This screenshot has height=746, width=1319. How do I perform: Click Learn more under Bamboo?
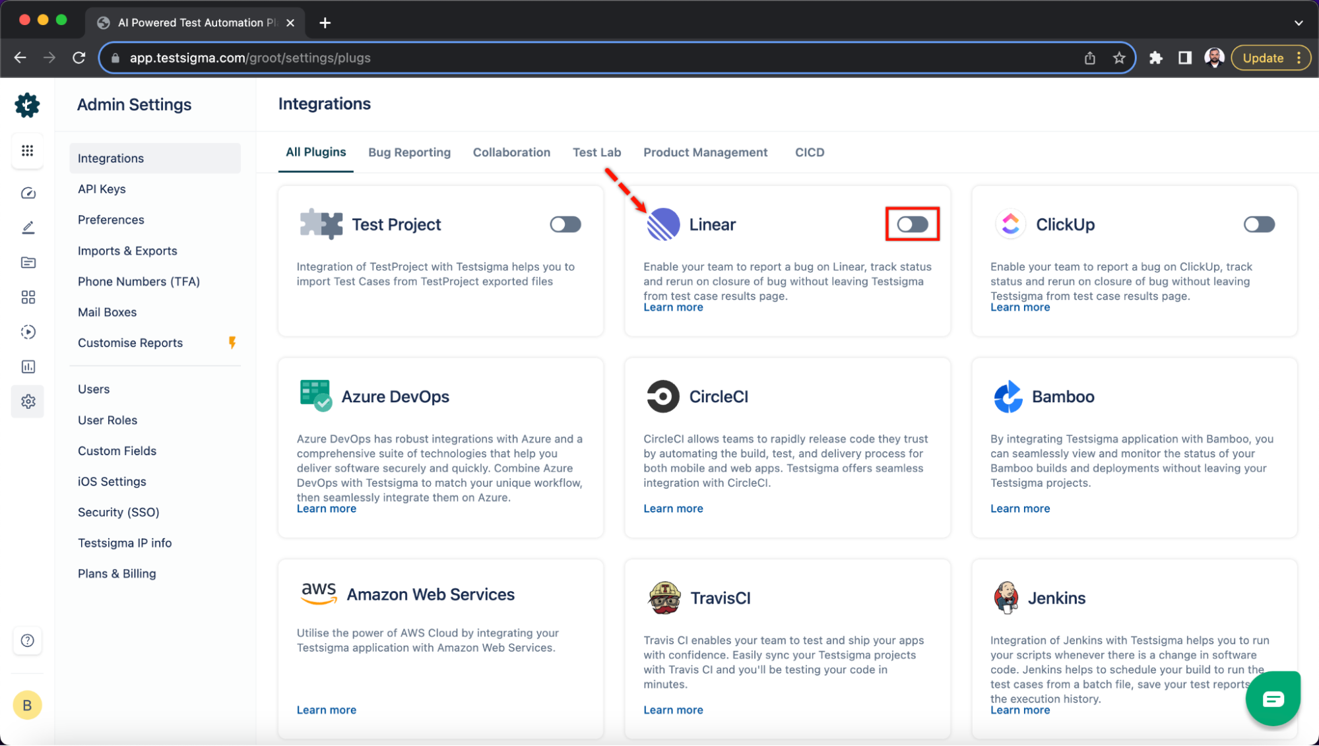pyautogui.click(x=1019, y=509)
